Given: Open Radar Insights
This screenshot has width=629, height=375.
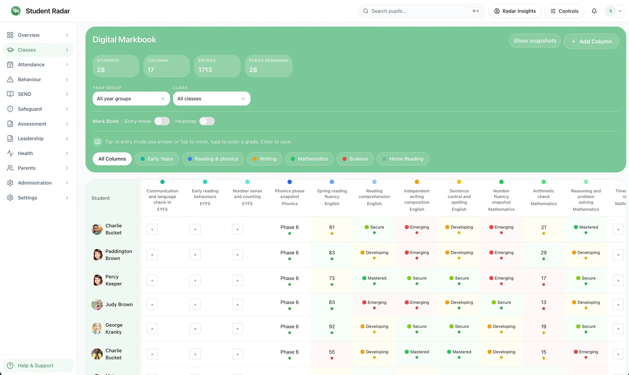Looking at the screenshot, I should 515,11.
